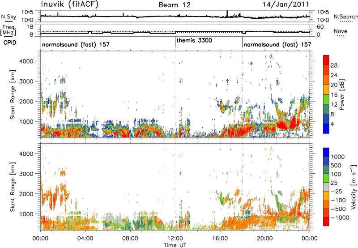Screen dimensions: 358x248
Task: Click the gray segment of velocity colorbar
Action: tap(326, 187)
